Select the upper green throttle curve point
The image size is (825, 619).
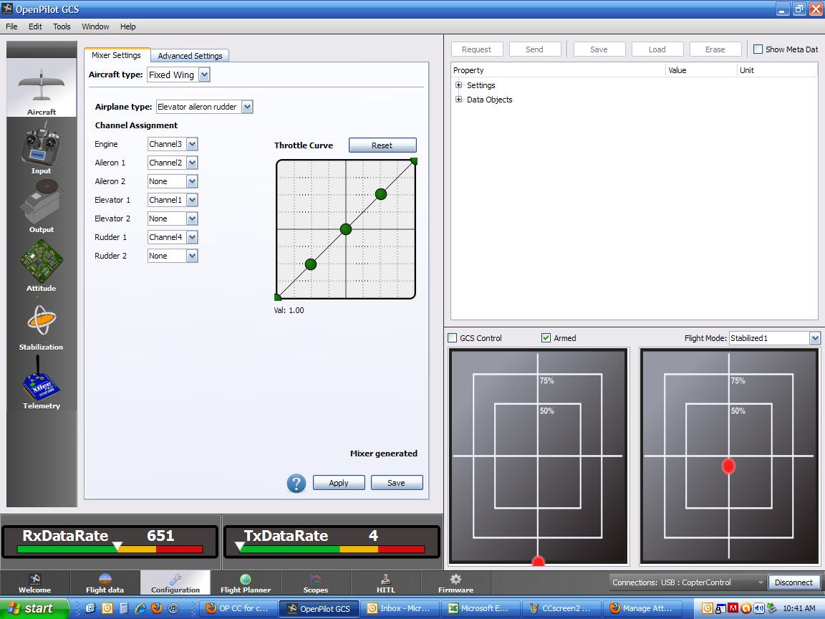click(381, 194)
